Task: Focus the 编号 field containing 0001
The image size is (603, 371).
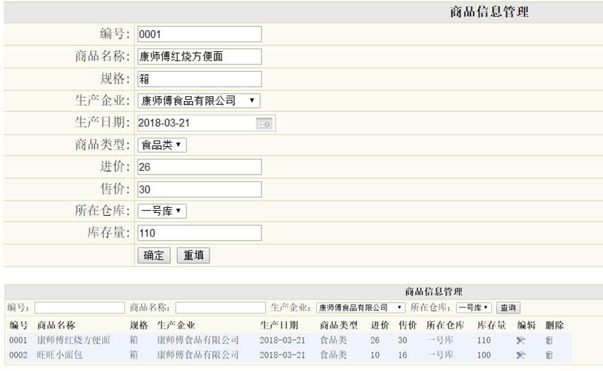Action: pos(200,34)
